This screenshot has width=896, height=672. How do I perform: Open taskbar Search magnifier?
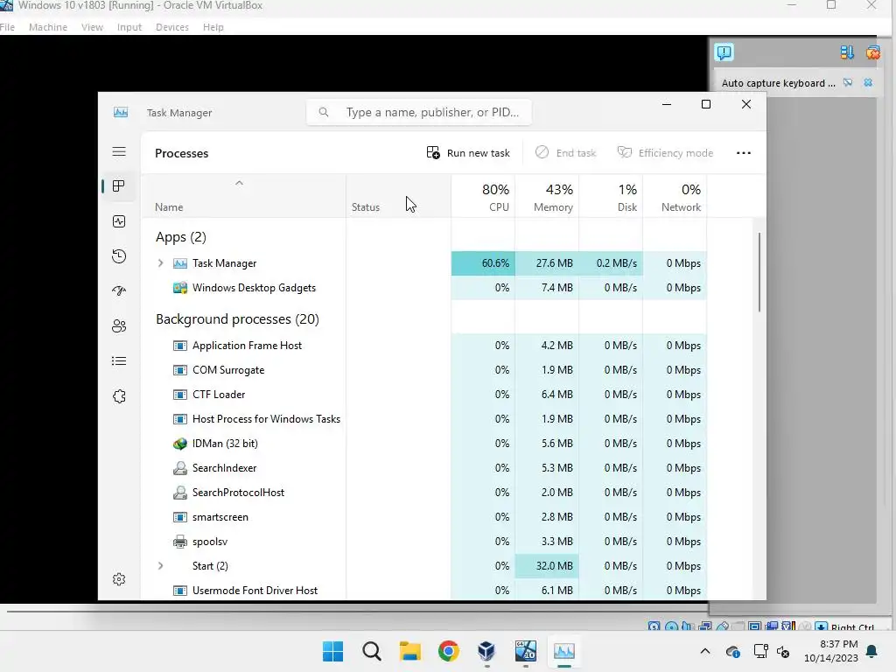pyautogui.click(x=371, y=651)
